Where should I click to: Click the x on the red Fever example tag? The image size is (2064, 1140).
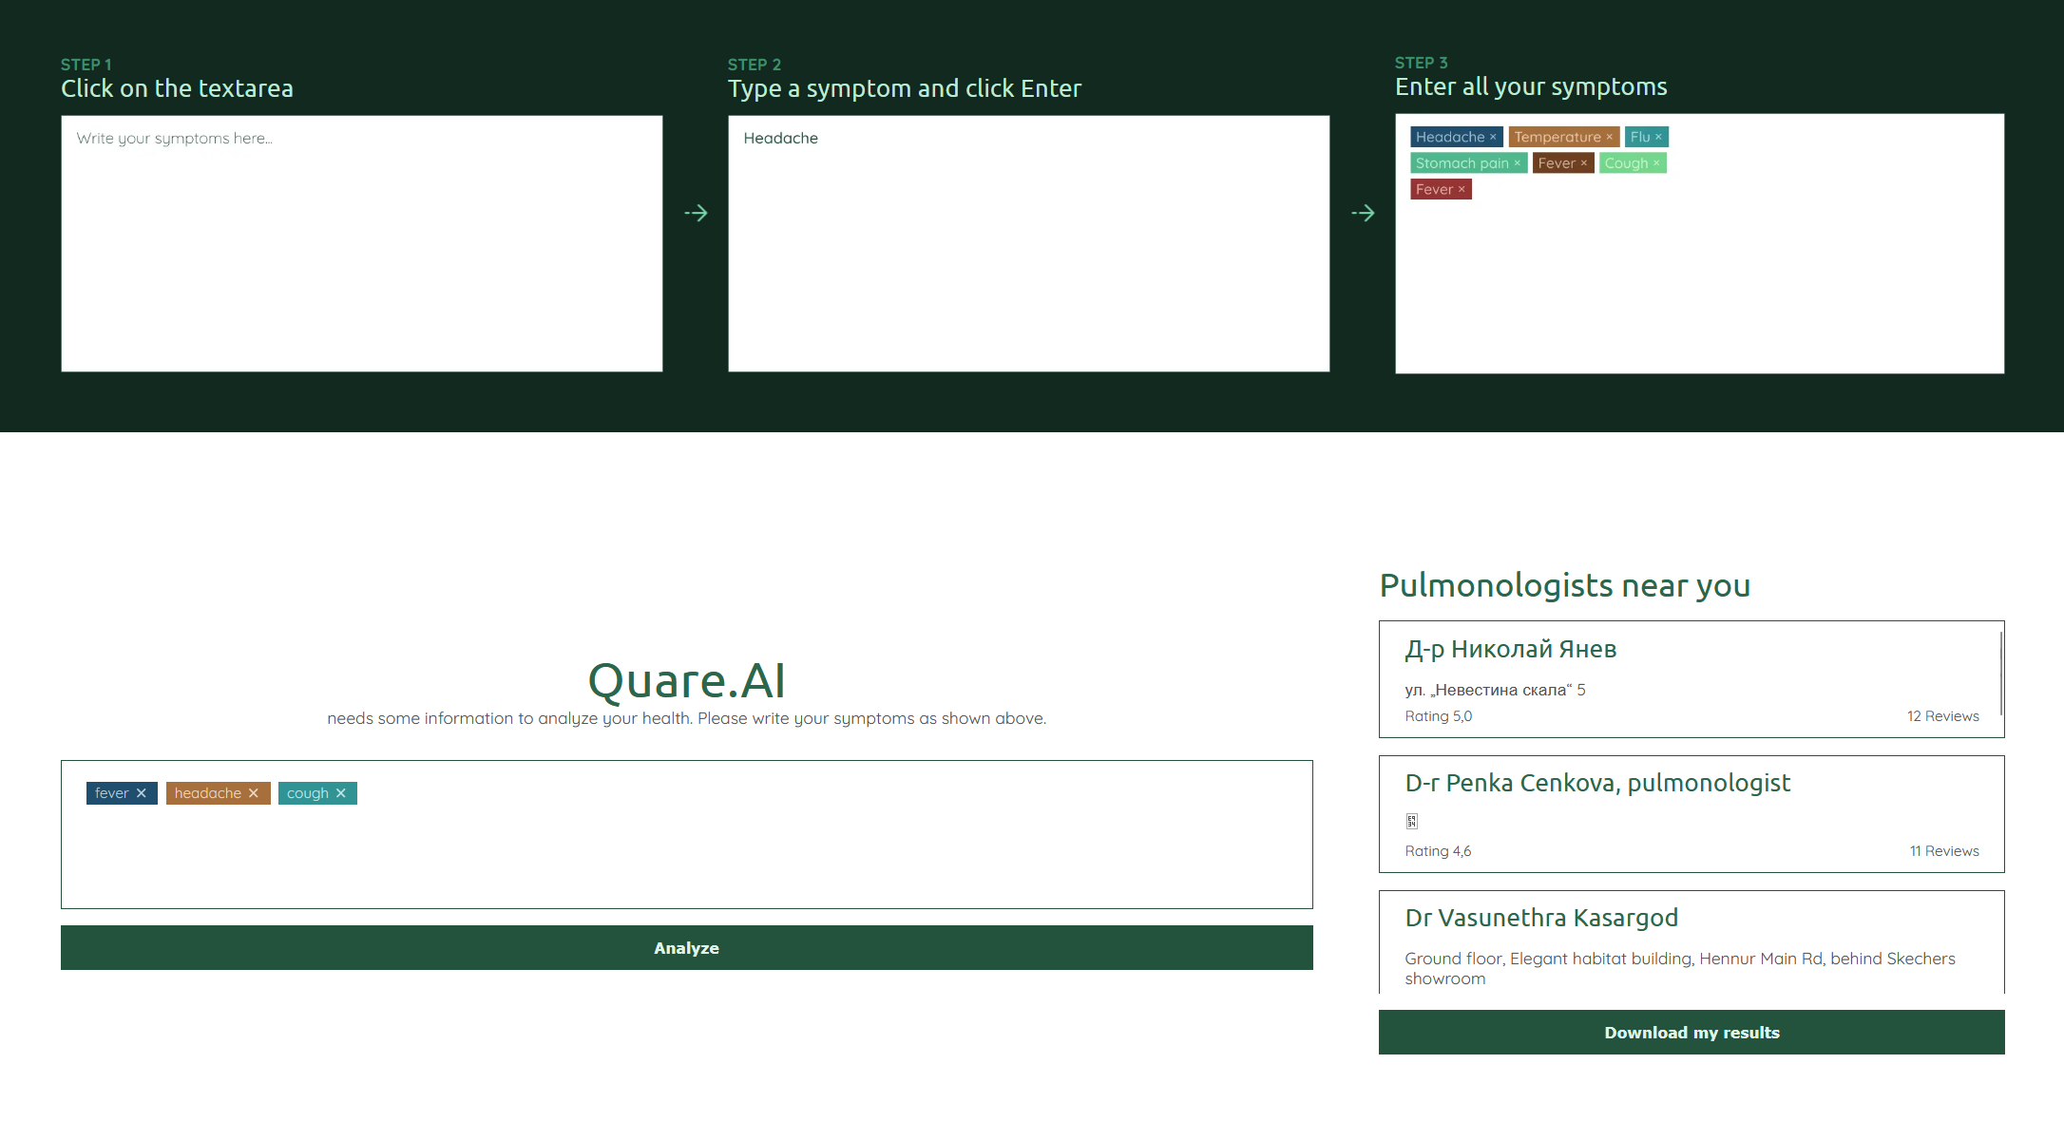tap(1462, 189)
